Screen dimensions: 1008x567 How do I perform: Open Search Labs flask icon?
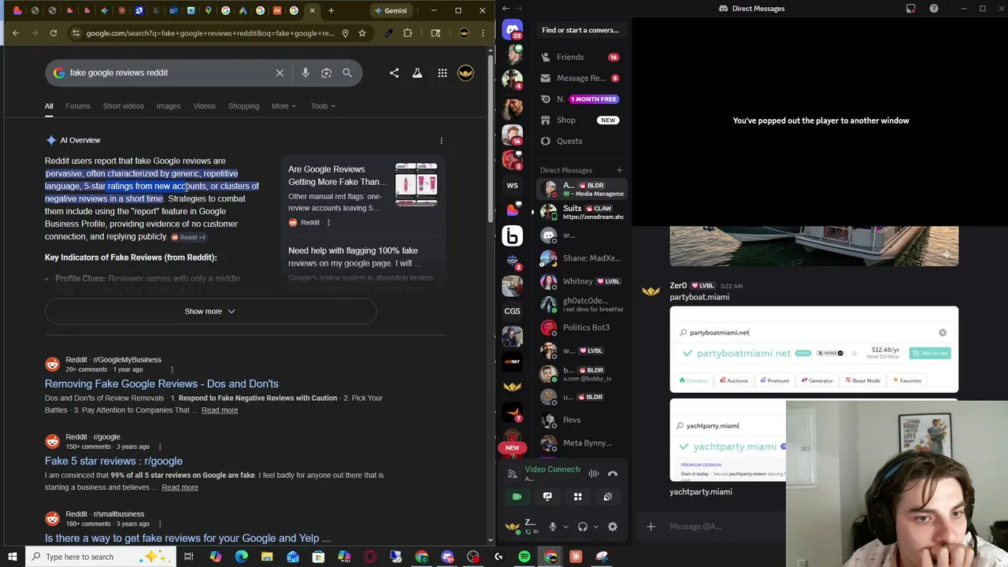coord(417,73)
